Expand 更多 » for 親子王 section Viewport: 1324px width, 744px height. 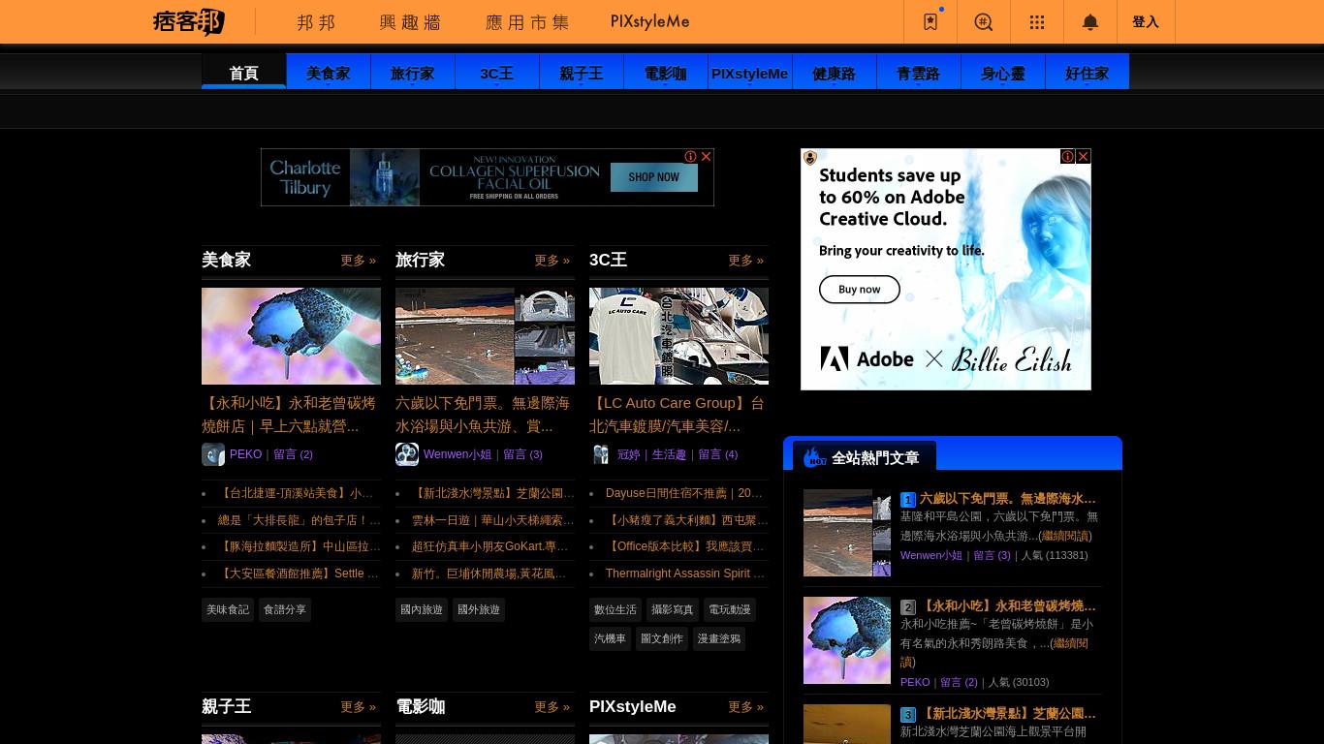(x=358, y=707)
